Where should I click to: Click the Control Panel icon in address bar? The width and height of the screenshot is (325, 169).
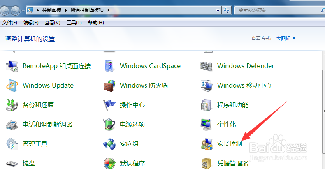[x=30, y=10]
